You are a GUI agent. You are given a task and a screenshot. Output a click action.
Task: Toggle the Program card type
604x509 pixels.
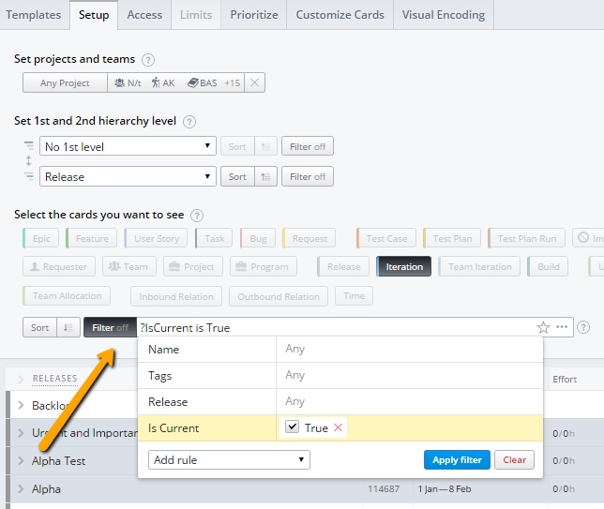264,266
